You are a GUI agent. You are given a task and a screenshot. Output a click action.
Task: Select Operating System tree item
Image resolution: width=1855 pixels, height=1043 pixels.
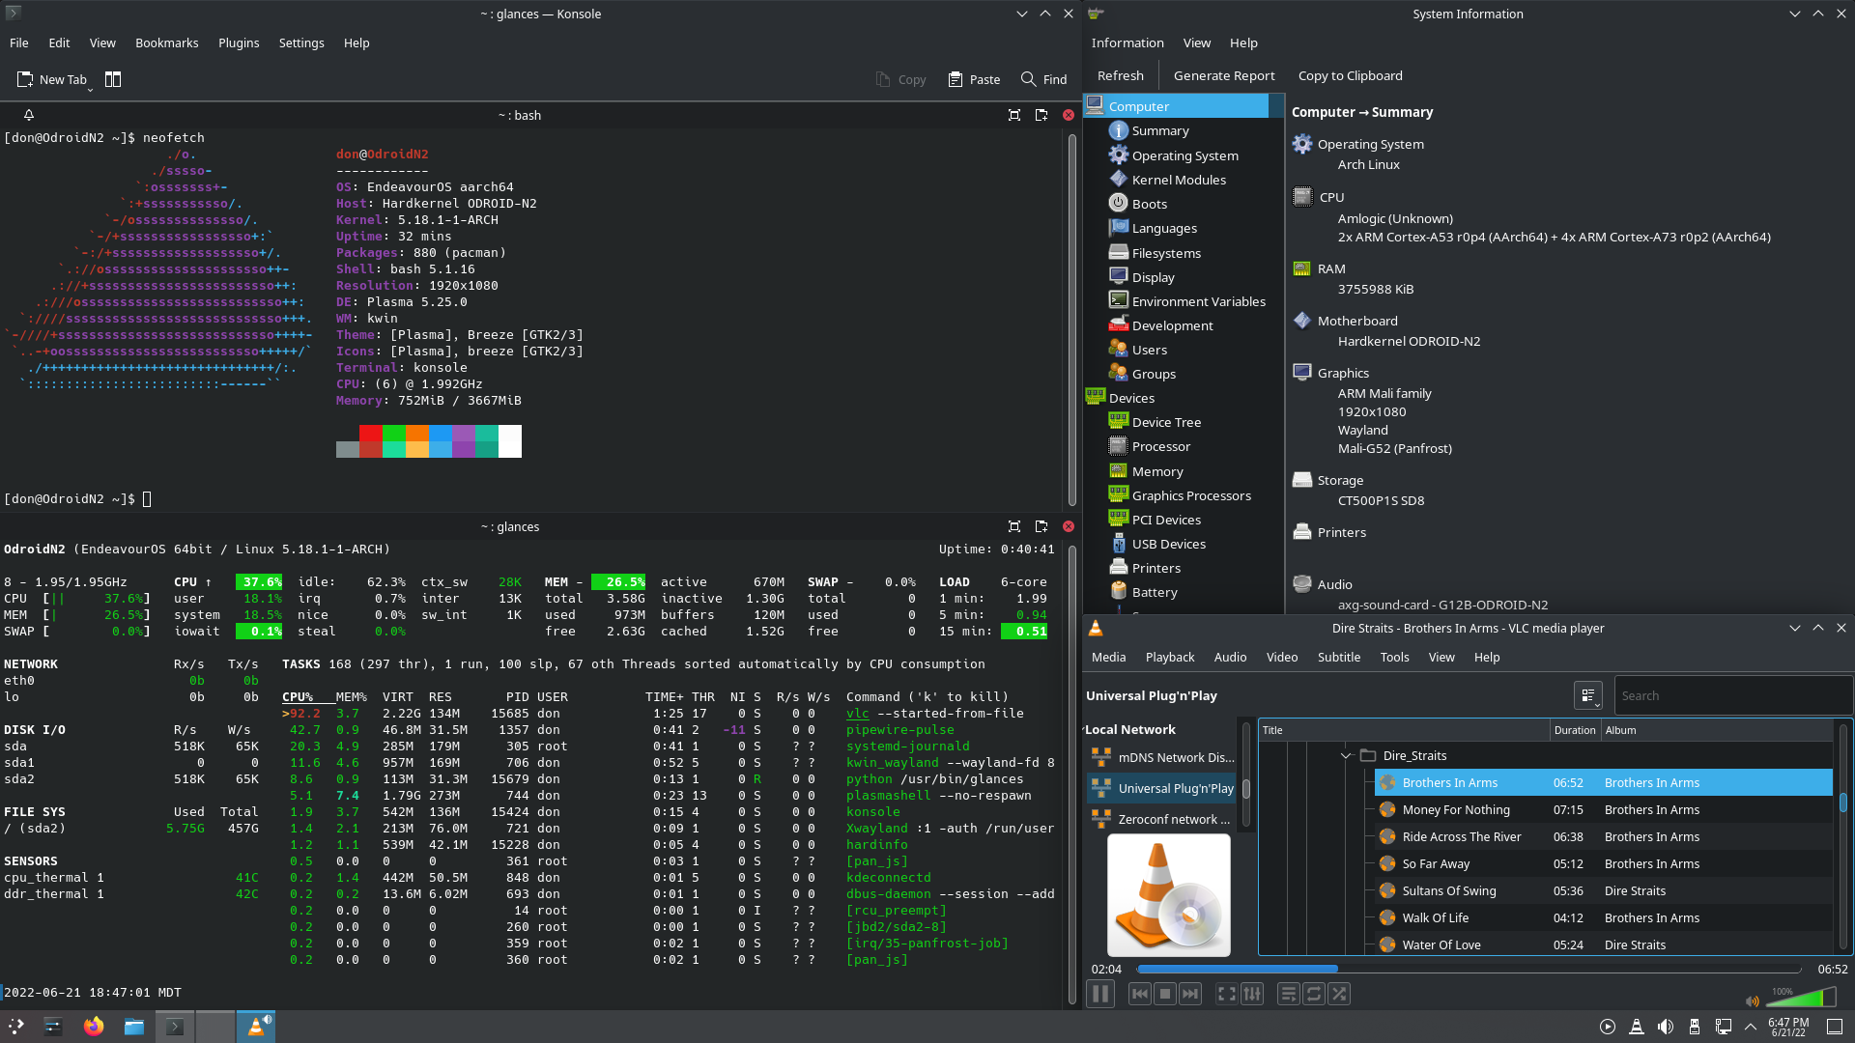(x=1185, y=155)
